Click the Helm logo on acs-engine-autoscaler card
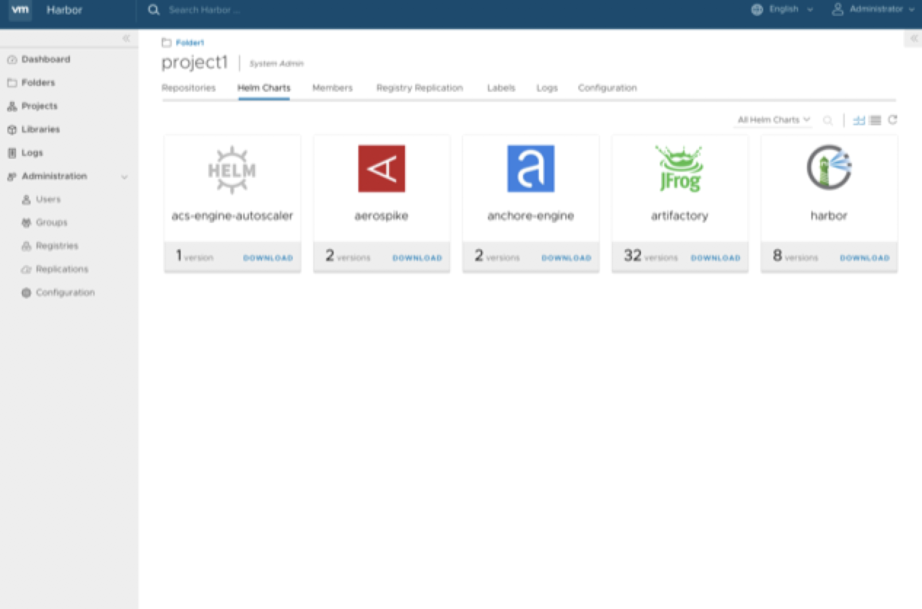Screen dimensions: 922x609 click(232, 170)
